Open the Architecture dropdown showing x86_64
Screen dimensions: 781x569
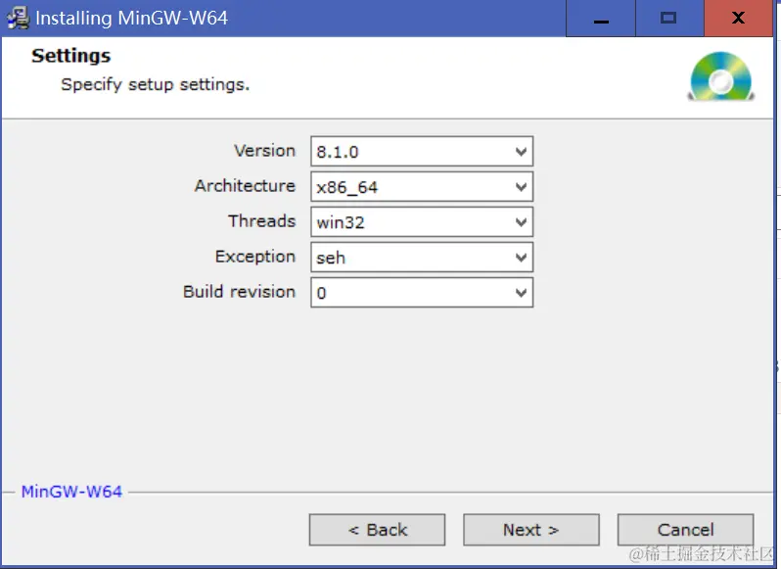[x=422, y=186]
